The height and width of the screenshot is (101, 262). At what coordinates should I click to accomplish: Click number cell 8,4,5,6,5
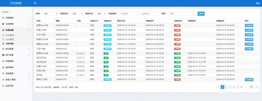[x=81, y=53]
